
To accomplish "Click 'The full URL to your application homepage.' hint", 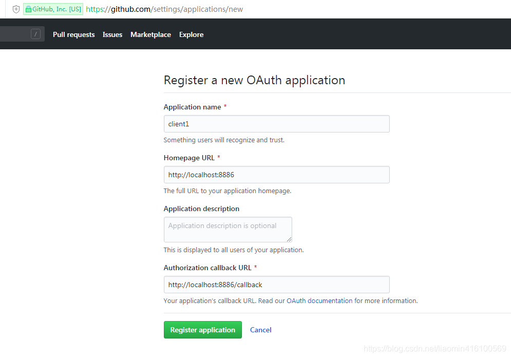I will tap(228, 191).
